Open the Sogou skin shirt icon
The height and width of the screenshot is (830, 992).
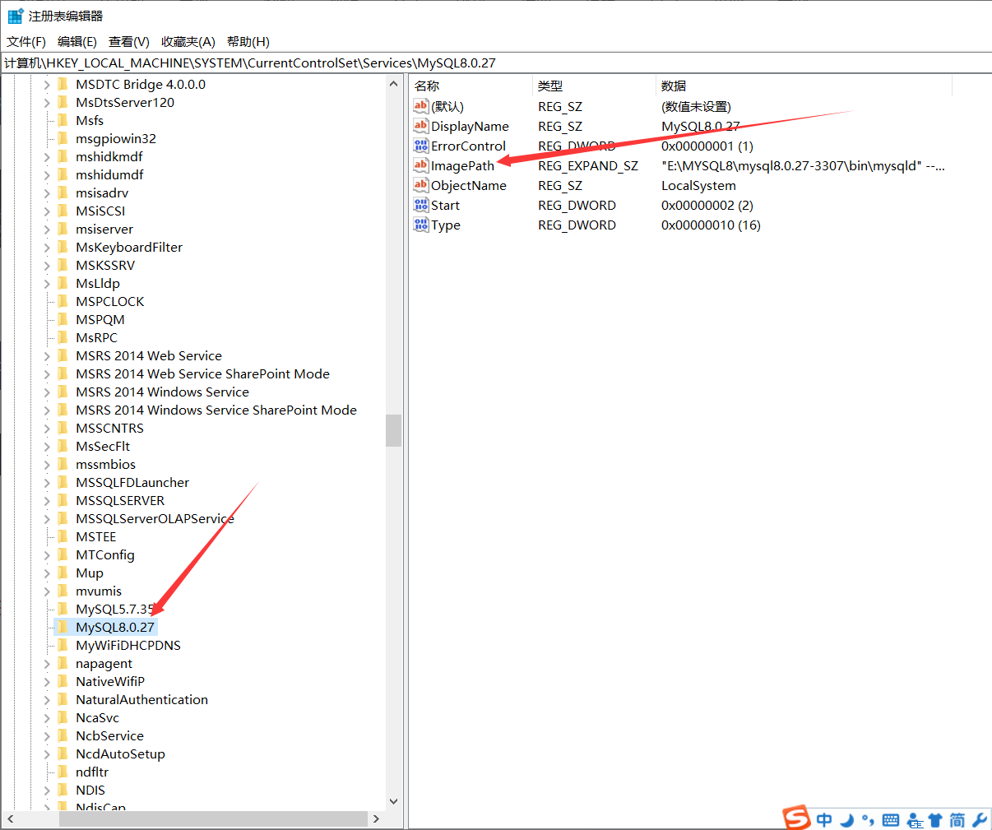click(x=935, y=819)
